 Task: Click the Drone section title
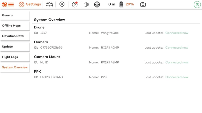(x=39, y=27)
